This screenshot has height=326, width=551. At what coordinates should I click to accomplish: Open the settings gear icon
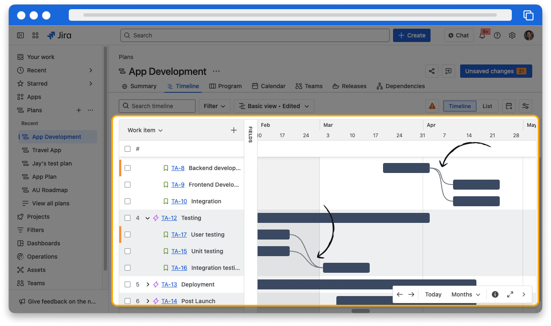tap(512, 35)
